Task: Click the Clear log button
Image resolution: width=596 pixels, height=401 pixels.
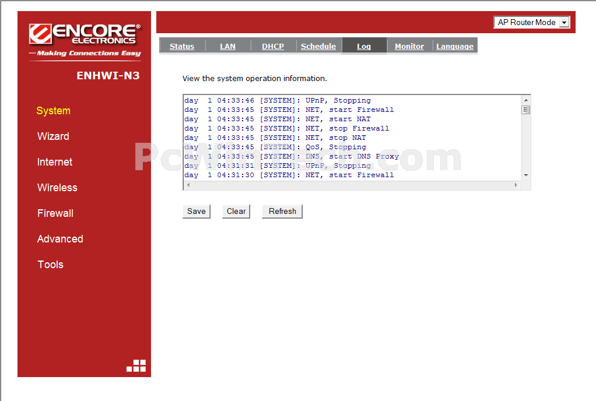Action: (x=236, y=212)
